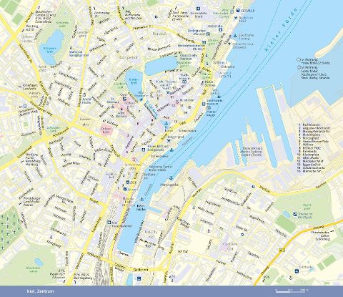Select the Schifffahrtsmuseum museum icon
Screen dimensions: 343x297
[x=204, y=104]
